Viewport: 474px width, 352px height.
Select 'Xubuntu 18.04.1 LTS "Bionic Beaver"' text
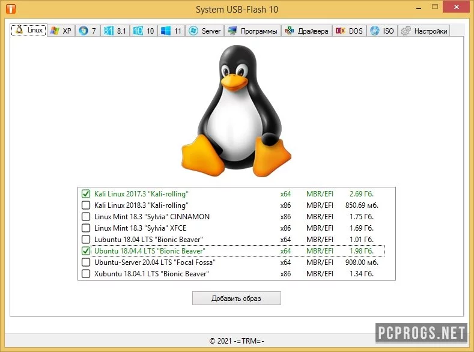(x=151, y=273)
